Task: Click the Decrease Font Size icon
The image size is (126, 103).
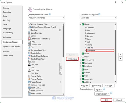Action: point(29,50)
